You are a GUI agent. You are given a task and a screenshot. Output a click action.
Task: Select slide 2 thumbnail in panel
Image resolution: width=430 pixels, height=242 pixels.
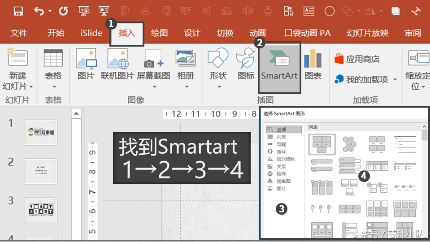click(41, 171)
